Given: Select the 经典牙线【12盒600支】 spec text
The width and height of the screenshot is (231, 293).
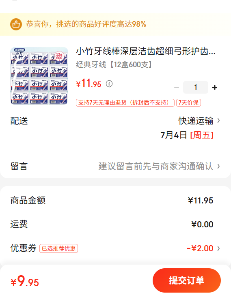Looking at the screenshot, I should coord(114,65).
